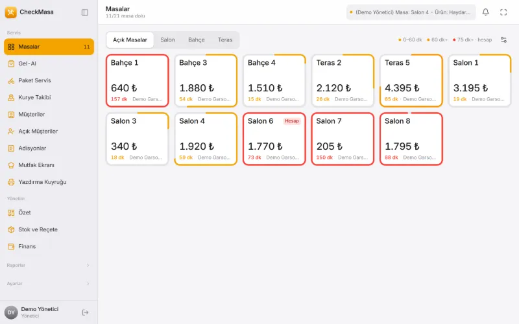Expand the Raporlar section
519x324 pixels.
point(49,265)
